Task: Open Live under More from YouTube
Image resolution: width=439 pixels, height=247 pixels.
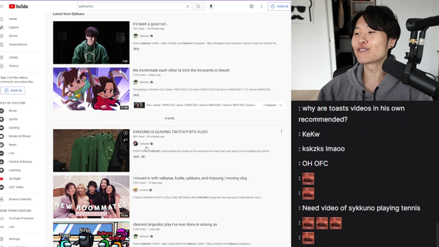Action: point(11,227)
